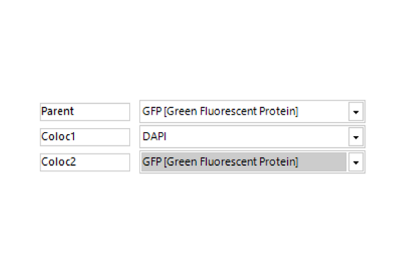Image resolution: width=408 pixels, height=272 pixels.
Task: Click the GFP value in the Parent combo box
Action: click(x=220, y=112)
